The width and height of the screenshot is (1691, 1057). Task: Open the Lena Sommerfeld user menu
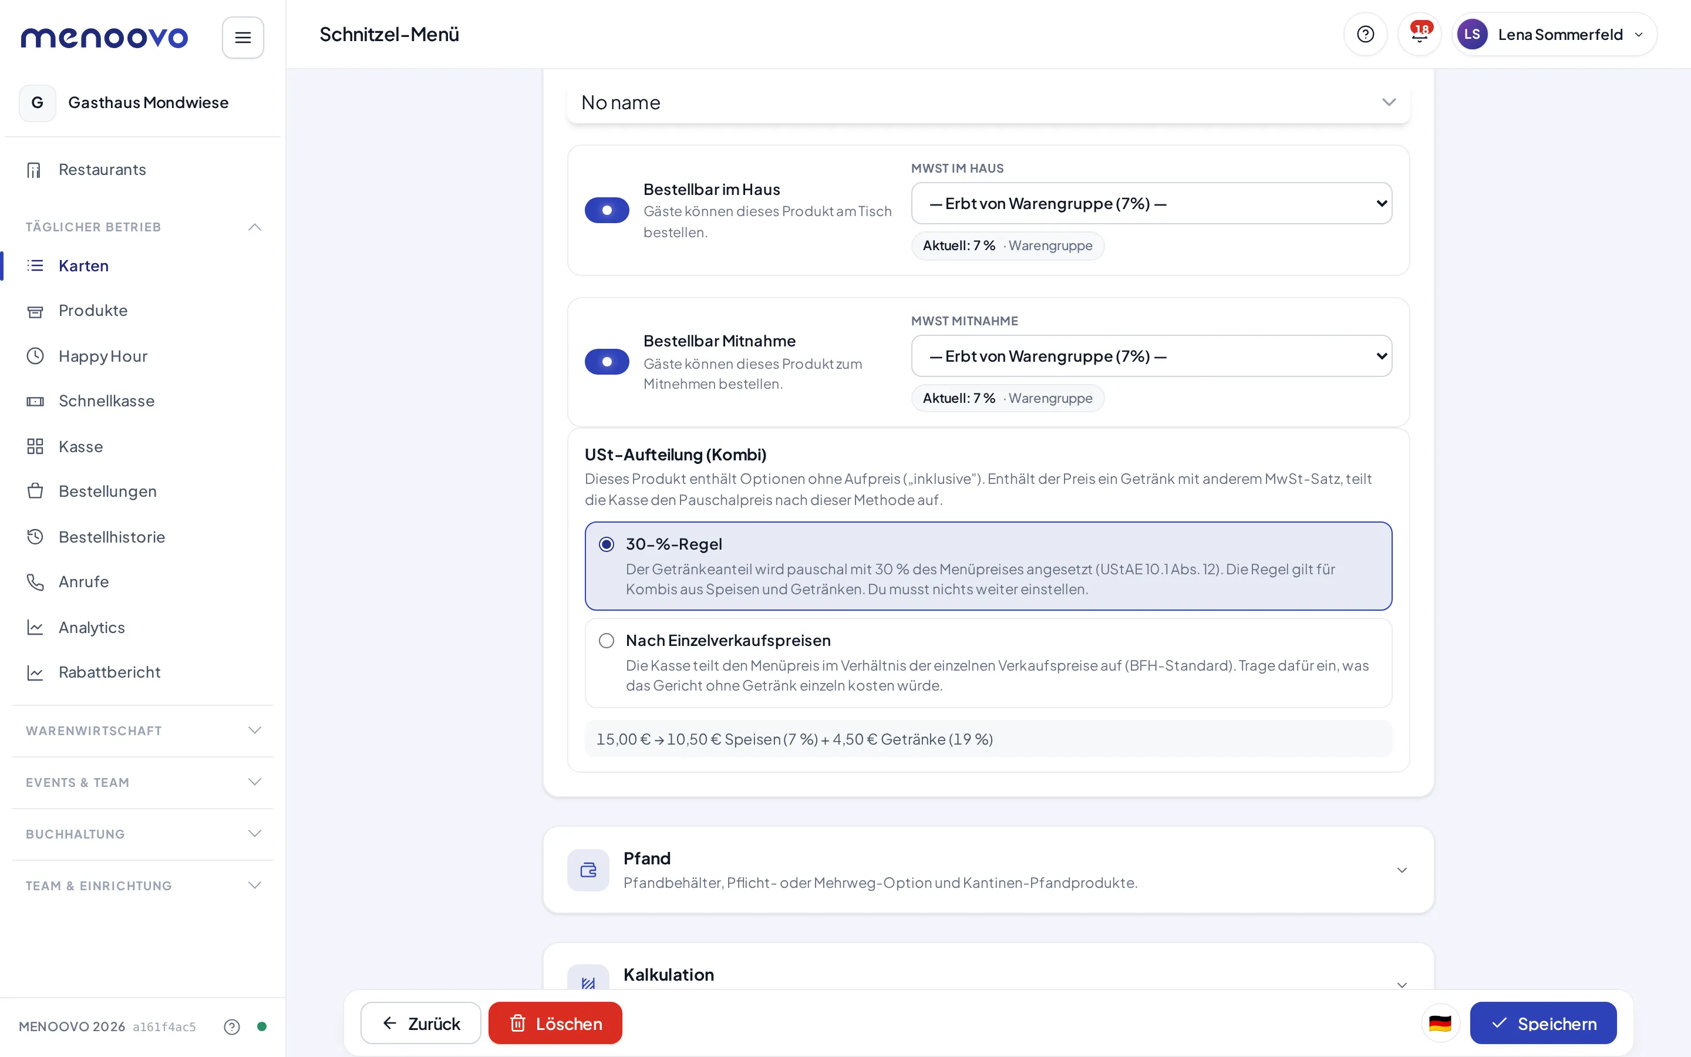tap(1554, 34)
